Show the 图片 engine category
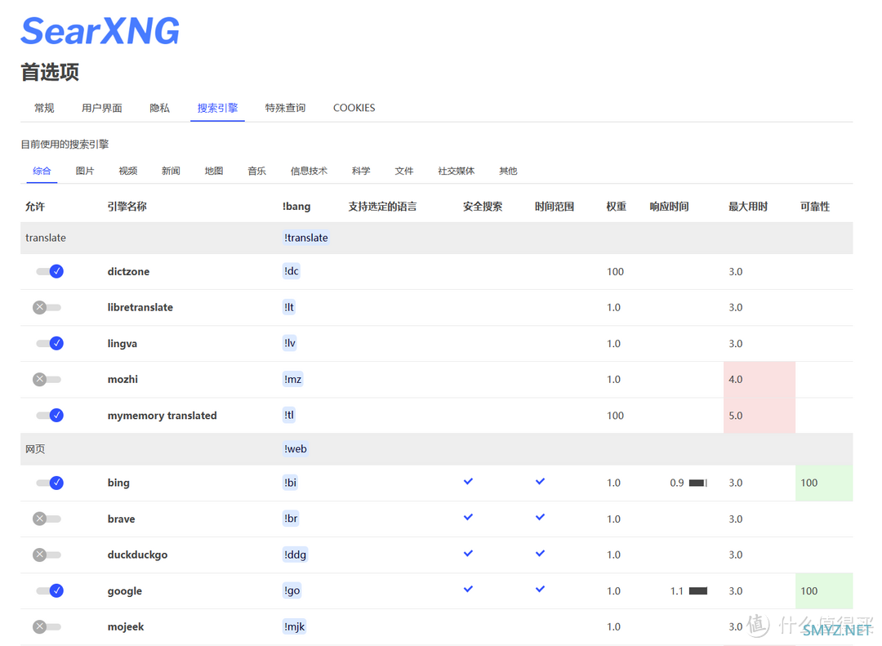This screenshot has width=882, height=646. coord(85,171)
